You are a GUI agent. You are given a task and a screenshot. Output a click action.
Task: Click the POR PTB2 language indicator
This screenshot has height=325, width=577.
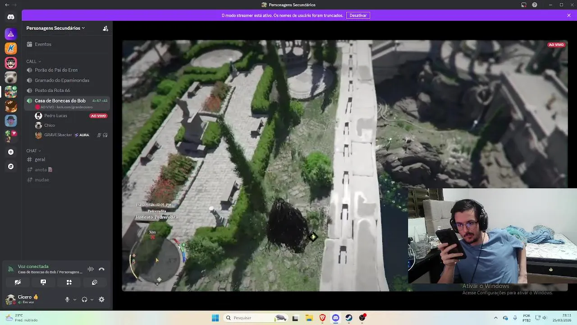coord(527,318)
